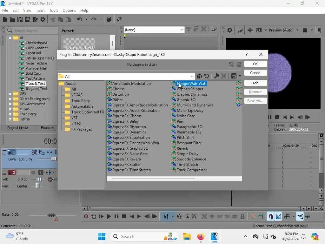The height and width of the screenshot is (244, 325).
Task: Click the Search plug-ins input field
Action: point(32,30)
